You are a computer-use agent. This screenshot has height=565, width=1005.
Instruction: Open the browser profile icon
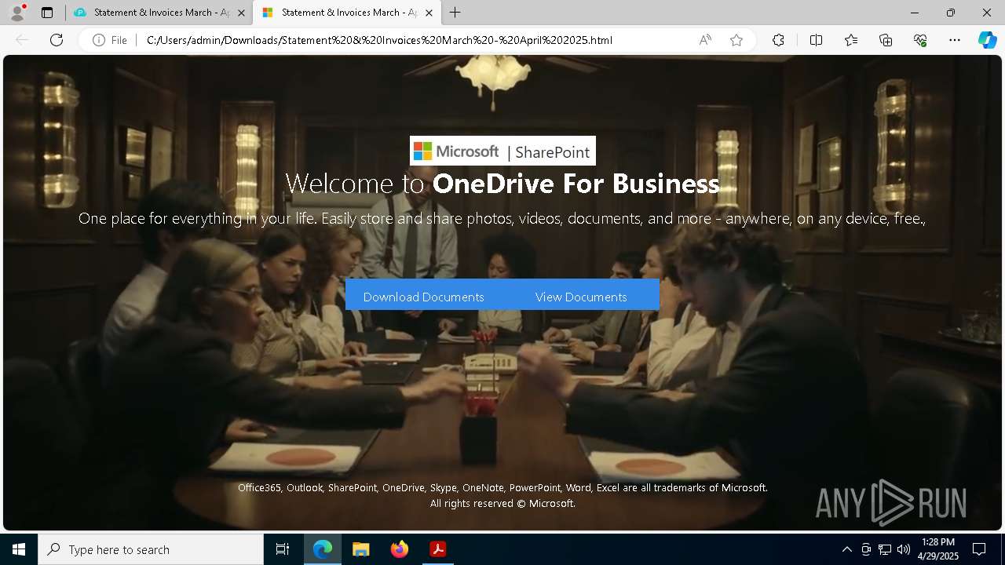(17, 13)
